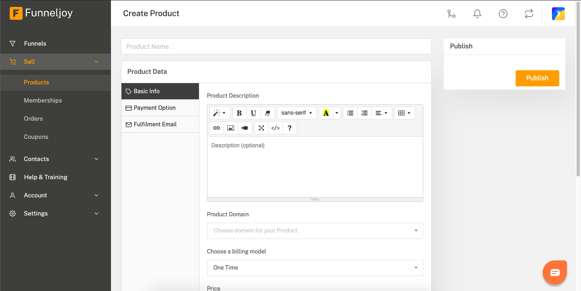The image size is (581, 291).
Task: Open the billing model One Time dropdown
Action: [315, 268]
